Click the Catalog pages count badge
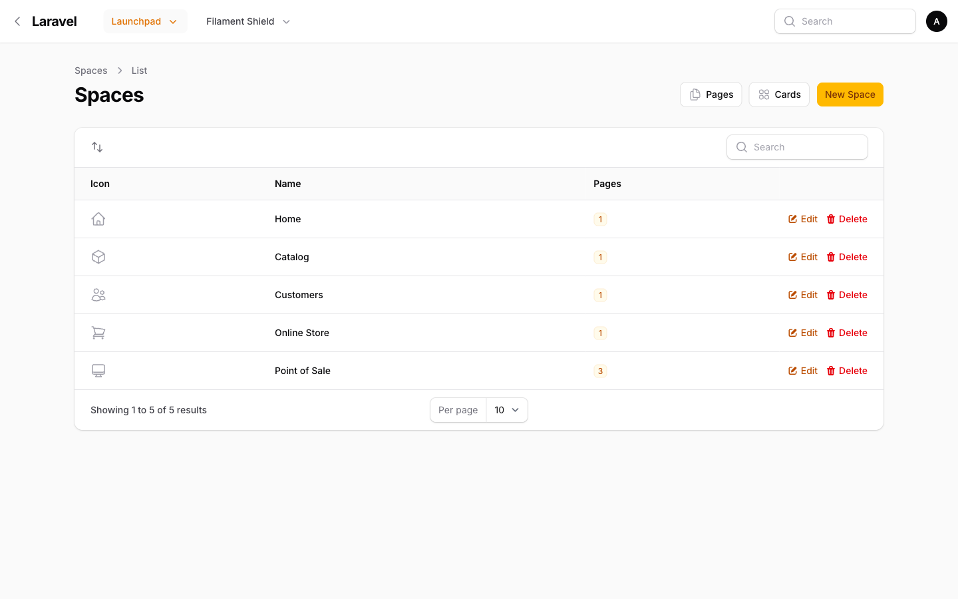 pos(600,257)
